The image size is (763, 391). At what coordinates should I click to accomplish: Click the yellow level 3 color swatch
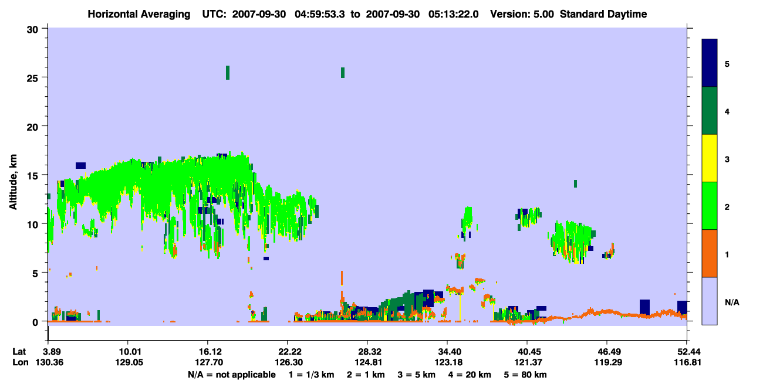coord(710,158)
